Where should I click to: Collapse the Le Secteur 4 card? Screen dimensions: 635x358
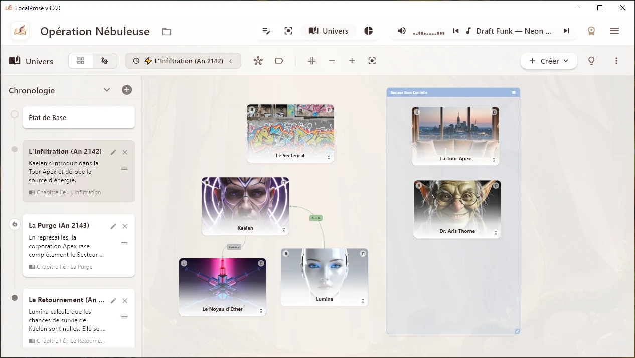point(329,157)
